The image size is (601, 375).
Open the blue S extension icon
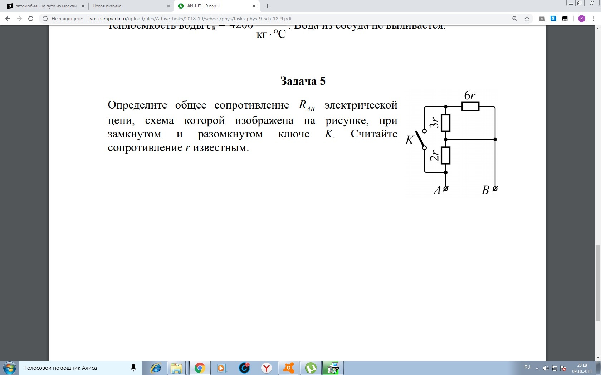[x=553, y=19]
